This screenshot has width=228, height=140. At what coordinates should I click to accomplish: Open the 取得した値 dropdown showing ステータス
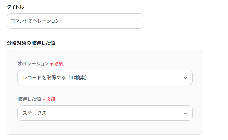tap(105, 113)
